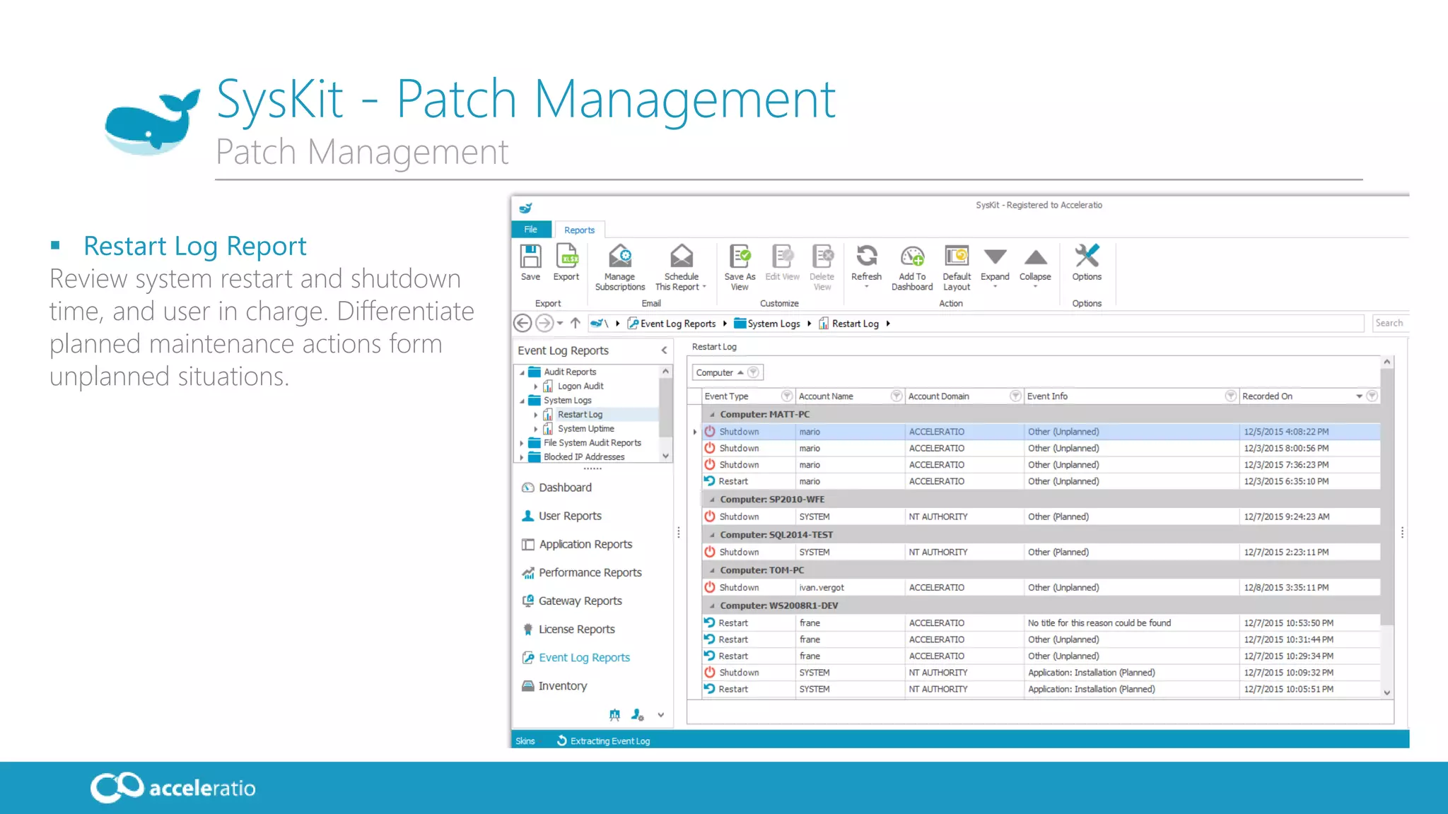The width and height of the screenshot is (1448, 814).
Task: Go back with the navigation back arrow
Action: pyautogui.click(x=522, y=323)
